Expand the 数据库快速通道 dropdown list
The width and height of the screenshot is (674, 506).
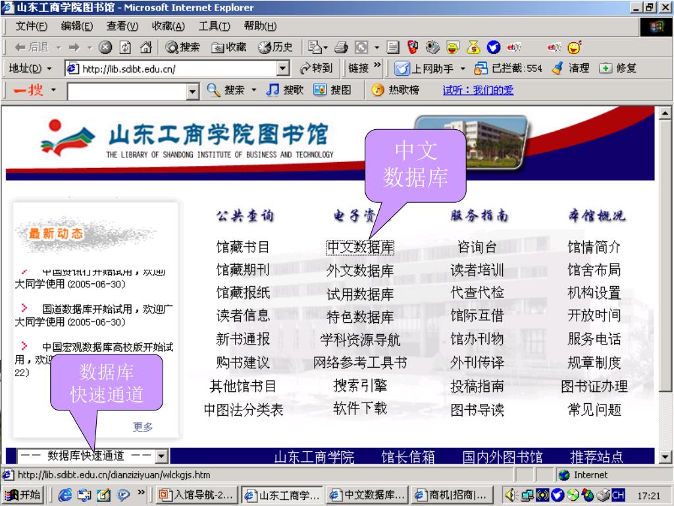(161, 456)
